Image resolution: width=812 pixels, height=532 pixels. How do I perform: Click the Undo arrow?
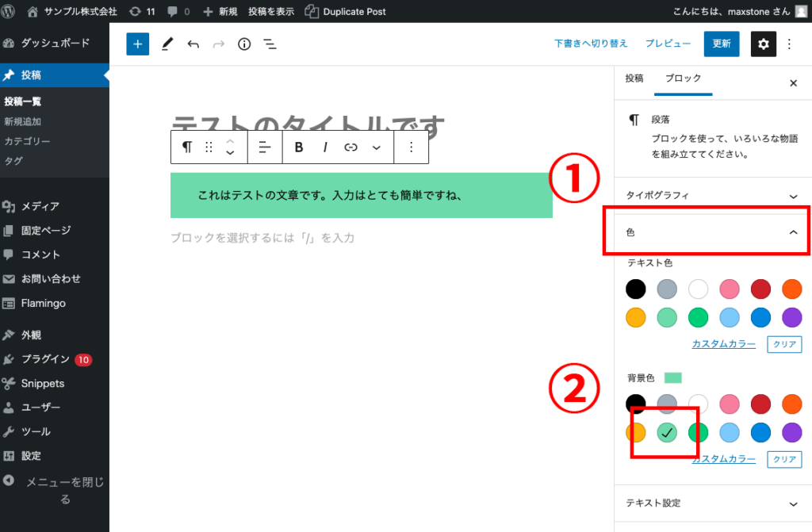[193, 44]
